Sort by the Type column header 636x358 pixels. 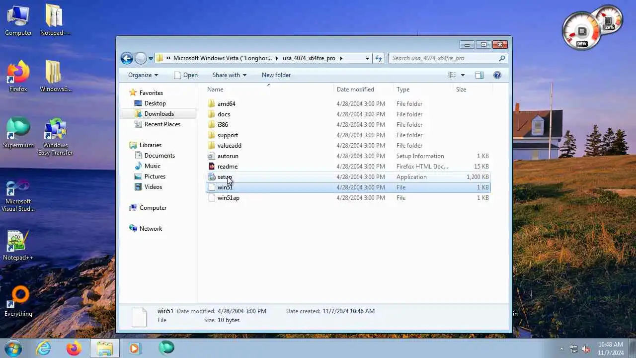(423, 89)
